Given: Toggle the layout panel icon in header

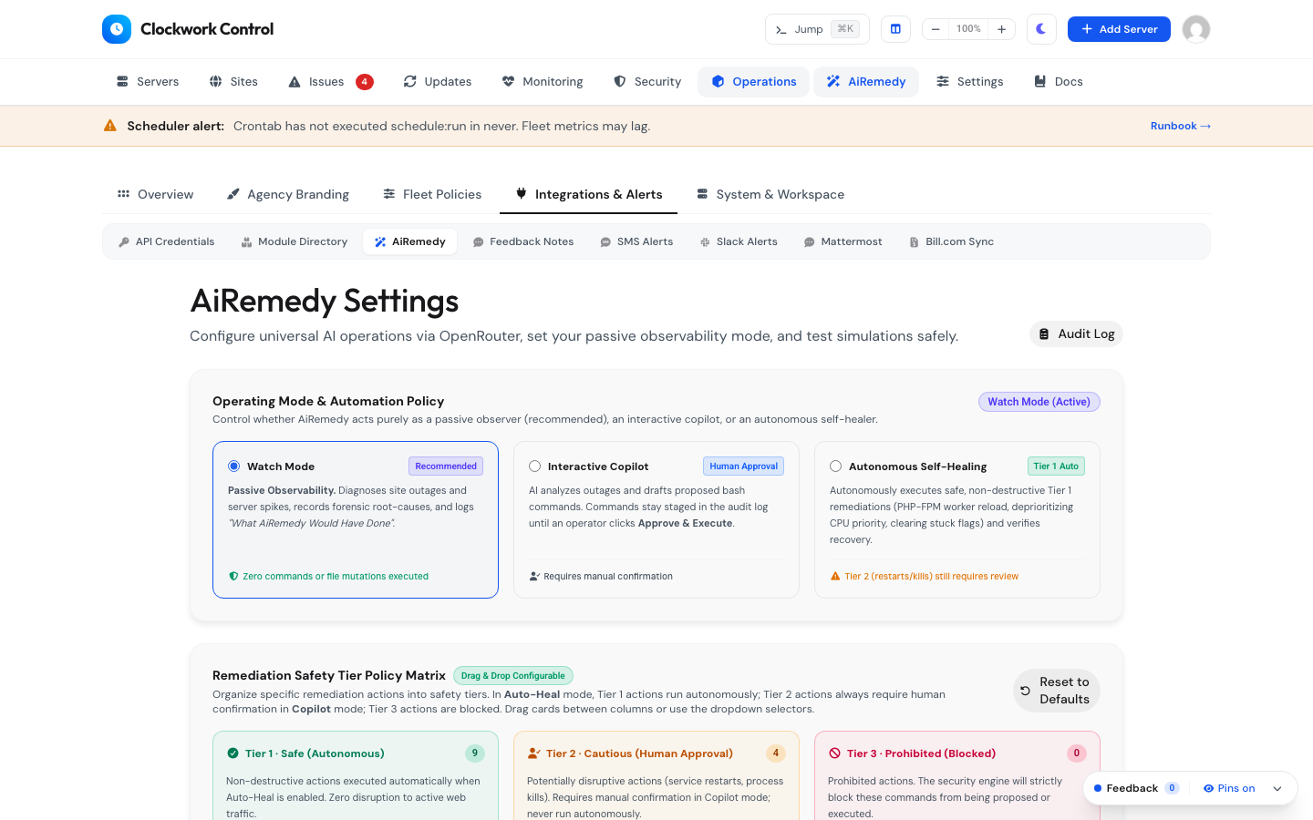Looking at the screenshot, I should click(x=895, y=29).
